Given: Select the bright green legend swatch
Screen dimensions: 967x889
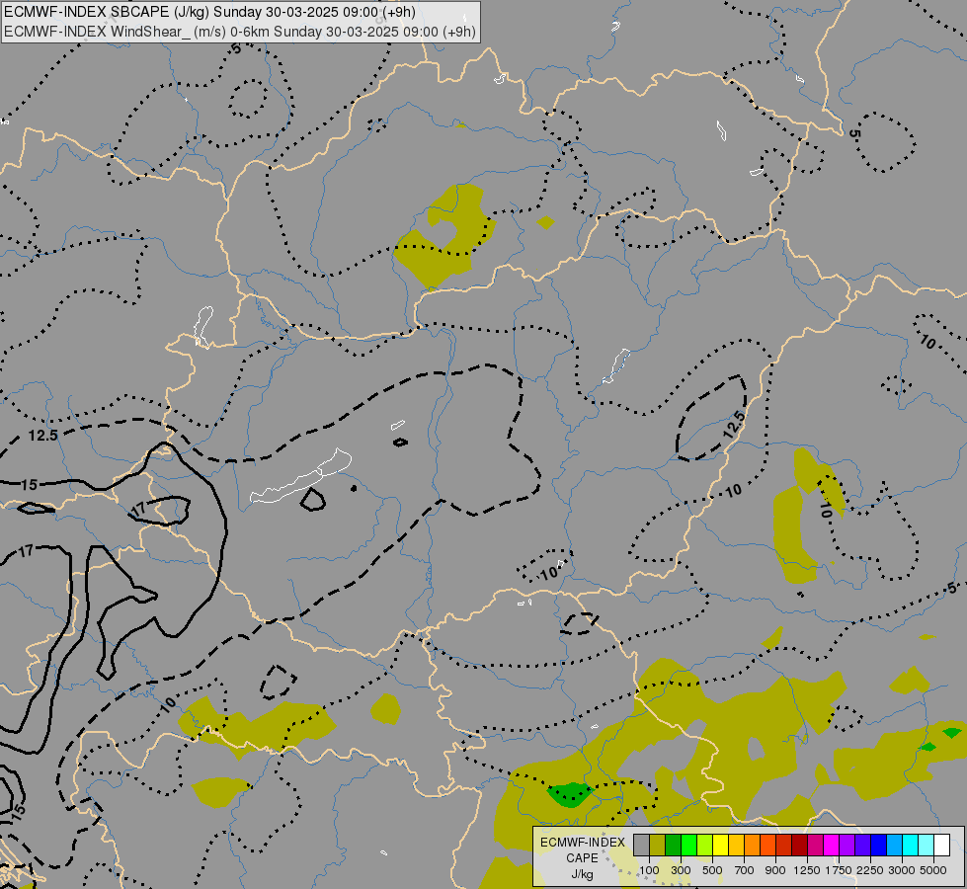Looking at the screenshot, I should click(689, 846).
